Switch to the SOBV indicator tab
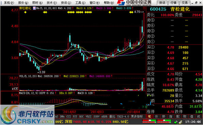 pyautogui.click(x=96, y=117)
